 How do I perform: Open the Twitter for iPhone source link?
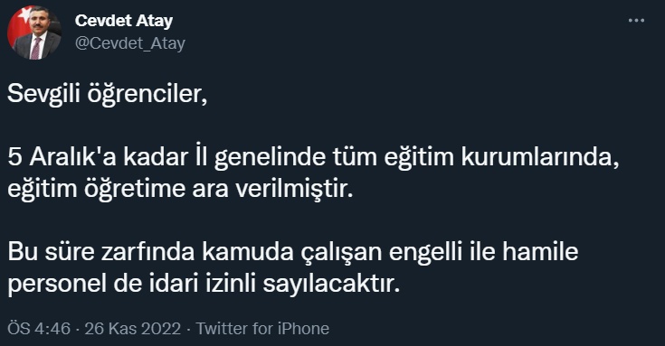click(x=262, y=329)
